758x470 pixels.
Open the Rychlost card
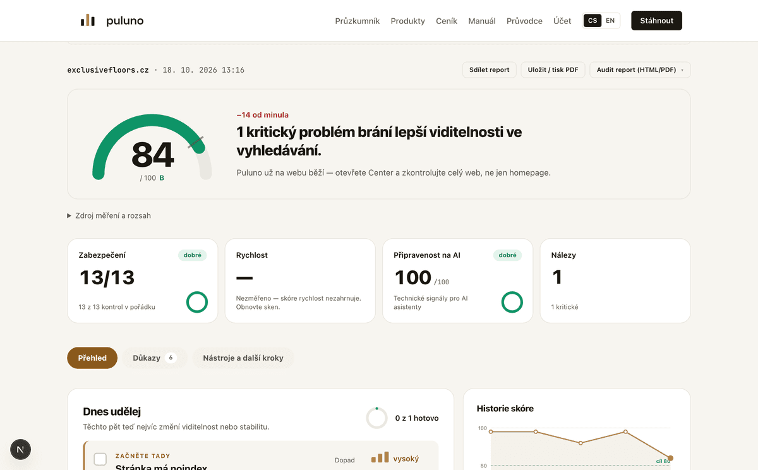[x=301, y=280]
